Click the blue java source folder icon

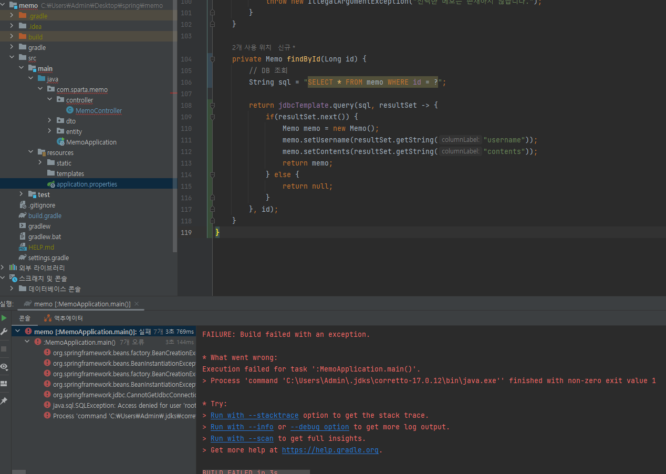(x=41, y=79)
